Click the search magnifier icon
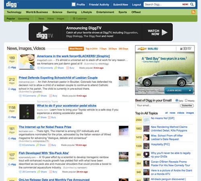 [x=192, y=4]
